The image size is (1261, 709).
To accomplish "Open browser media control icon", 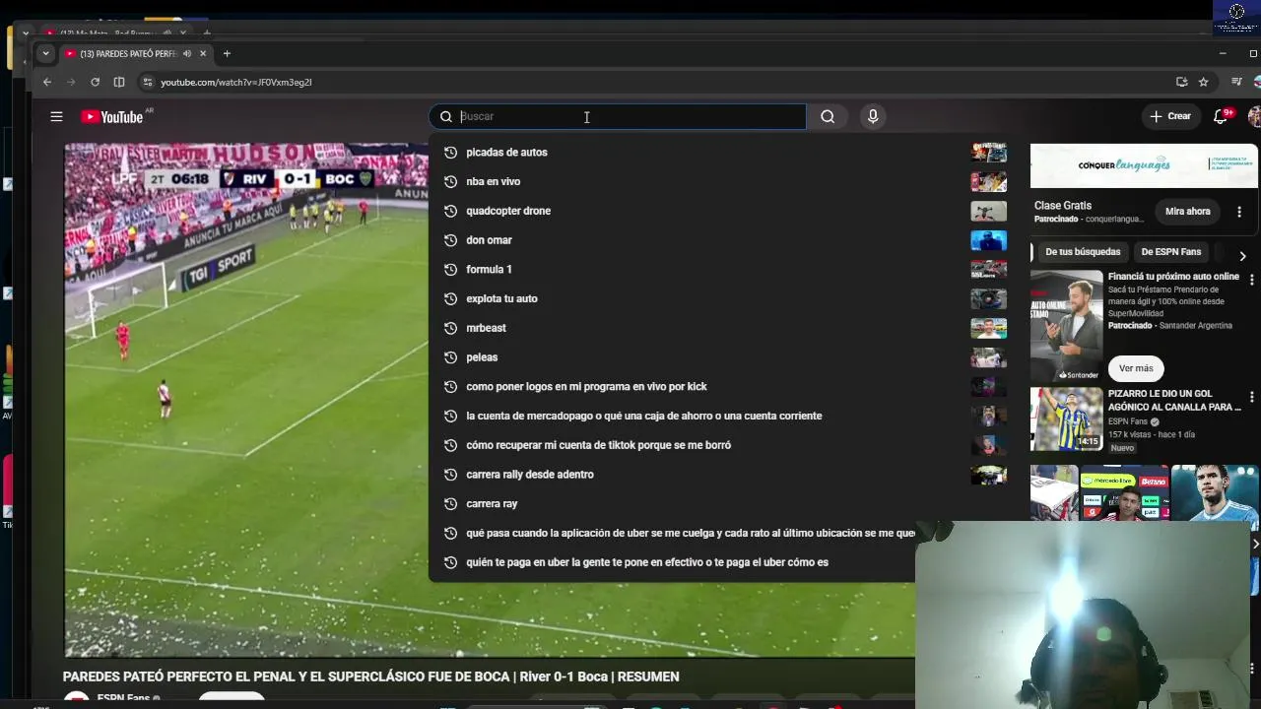I will pyautogui.click(x=1236, y=82).
